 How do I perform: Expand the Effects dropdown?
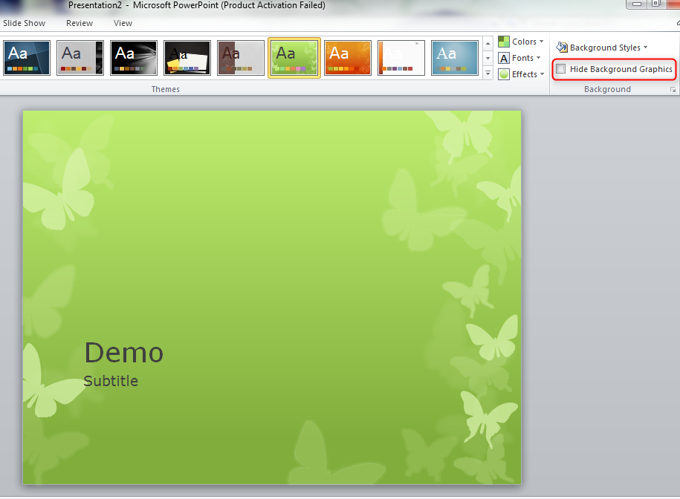tap(521, 74)
